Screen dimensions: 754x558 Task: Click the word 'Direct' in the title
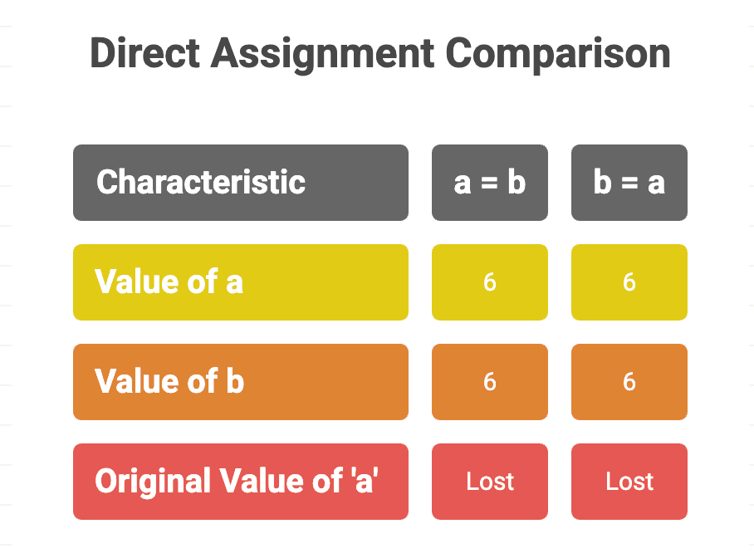click(x=144, y=54)
